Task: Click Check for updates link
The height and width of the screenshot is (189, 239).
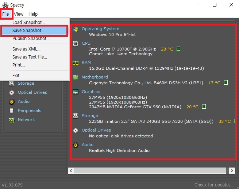Action: point(214,185)
